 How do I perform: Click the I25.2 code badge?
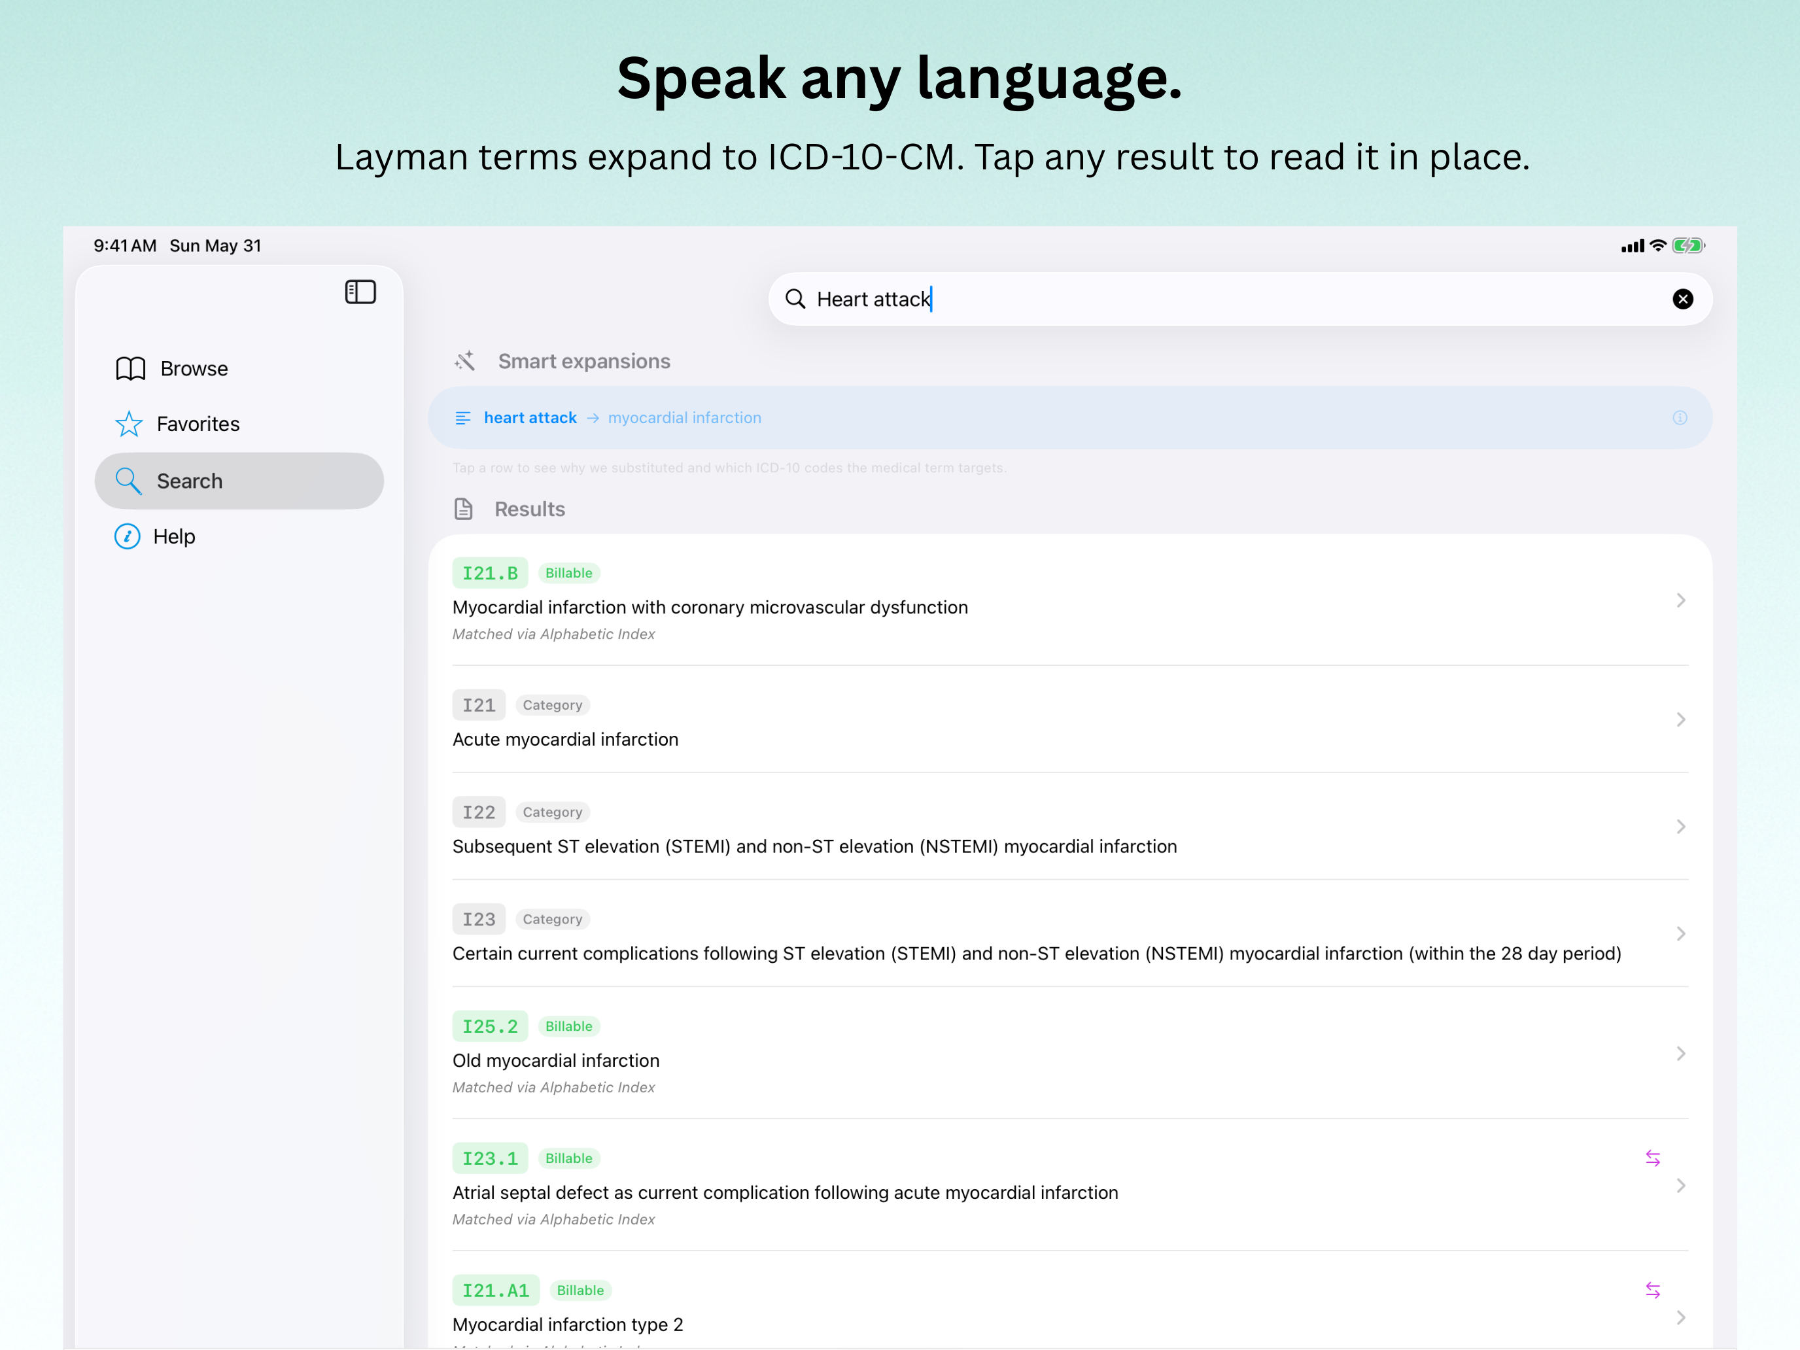tap(490, 1026)
